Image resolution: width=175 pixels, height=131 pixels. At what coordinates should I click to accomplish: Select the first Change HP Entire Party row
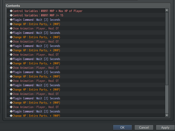pyautogui.click(x=86, y=24)
